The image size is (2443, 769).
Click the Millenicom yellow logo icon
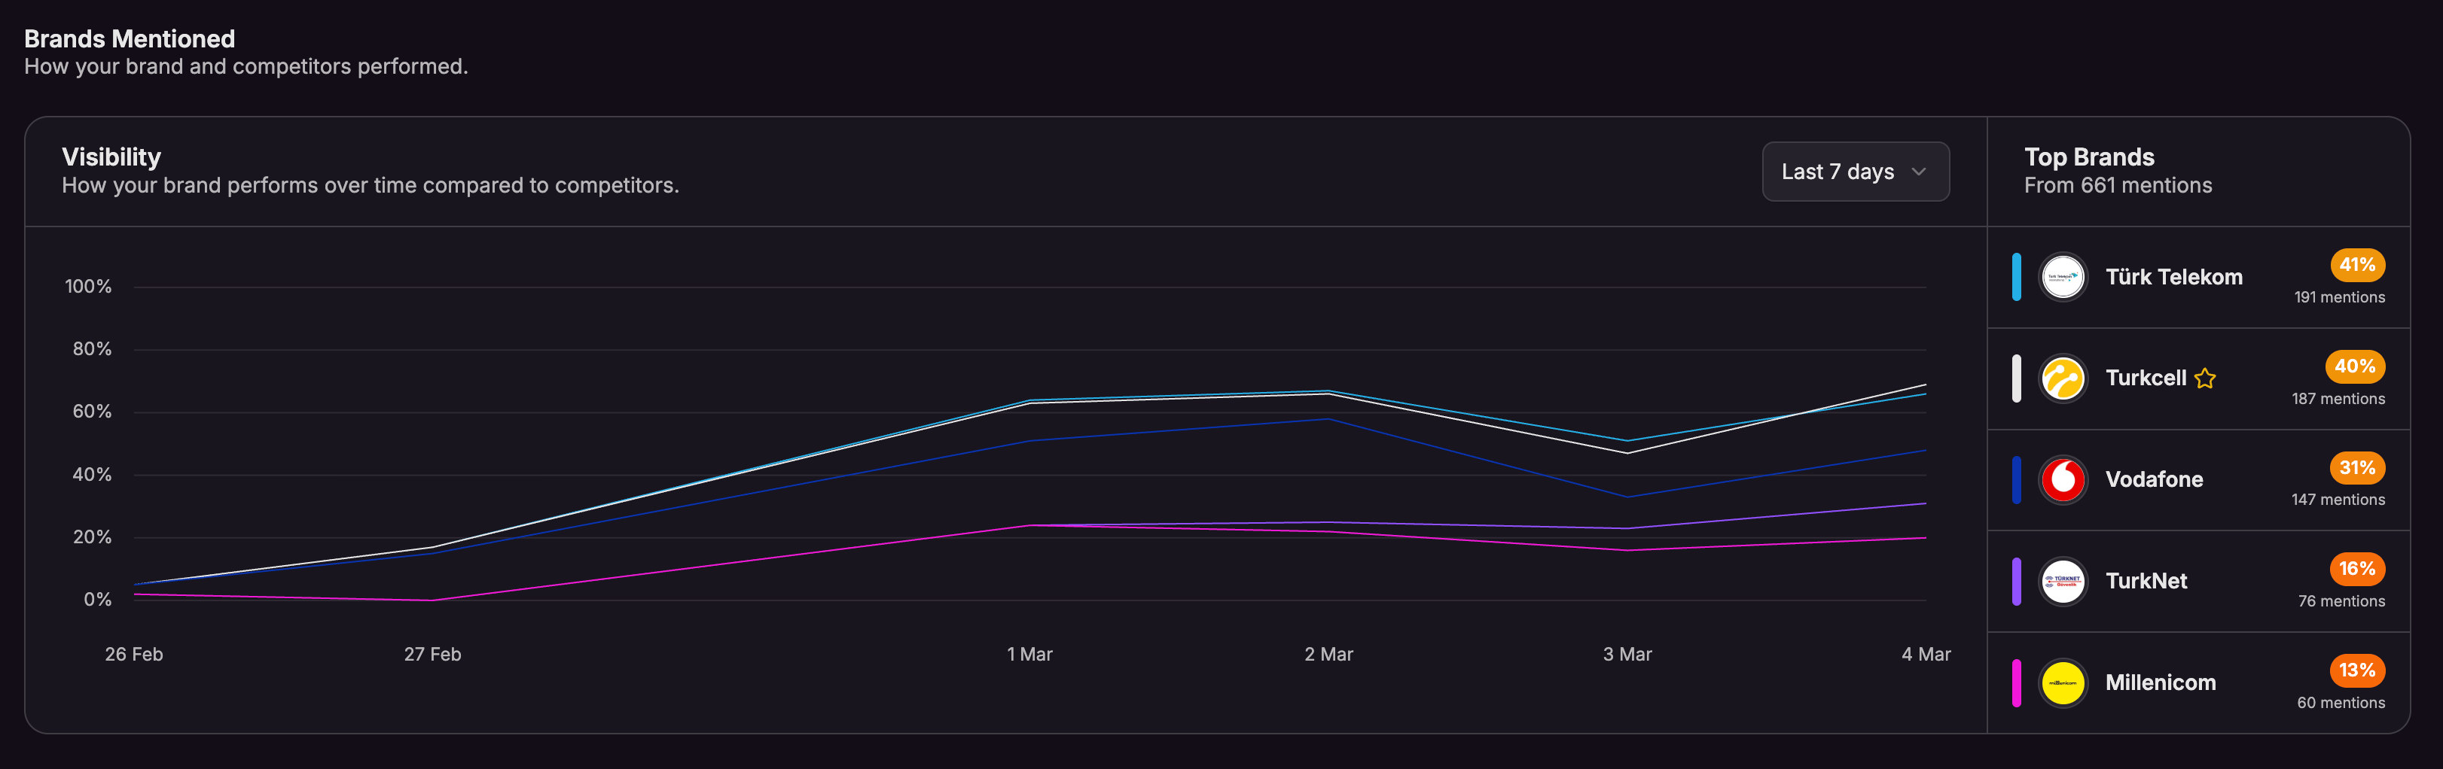[2063, 682]
